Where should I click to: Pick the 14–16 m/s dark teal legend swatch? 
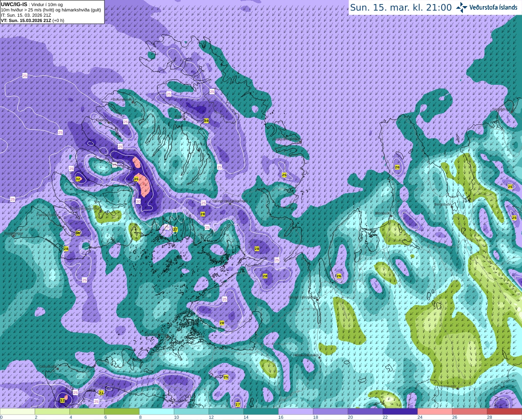pyautogui.click(x=261, y=411)
